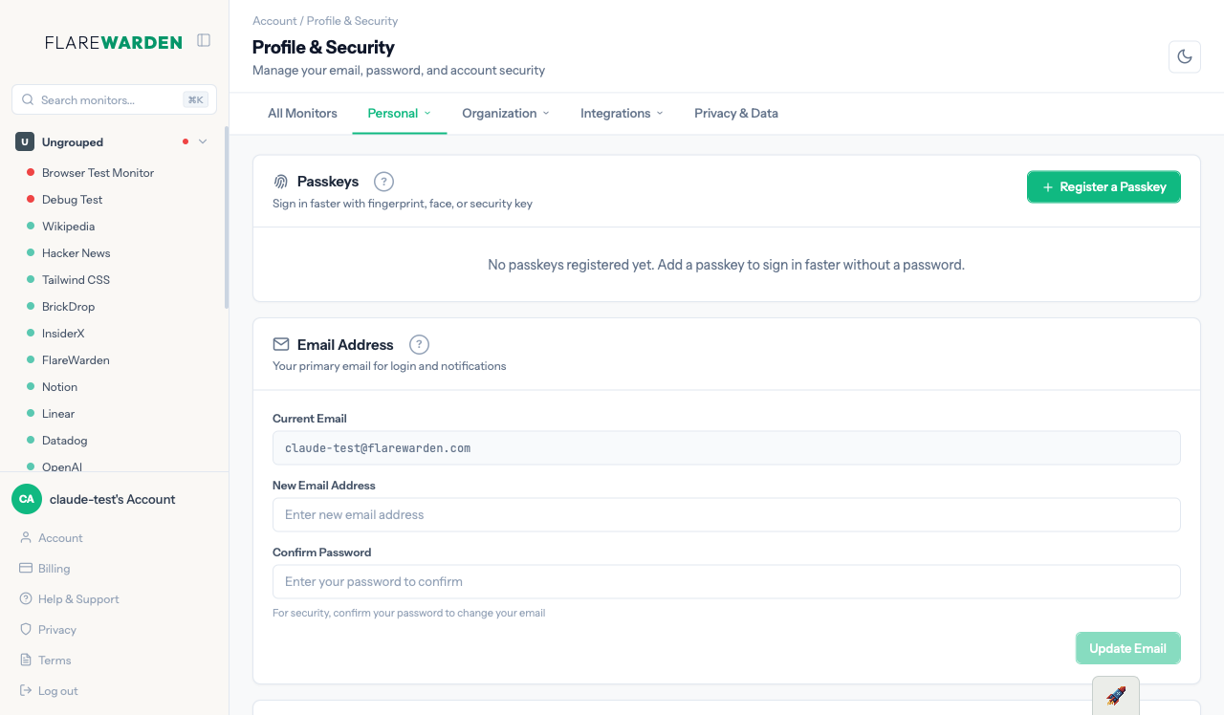
Task: Collapse the Ungrouped monitors group
Action: click(x=203, y=142)
